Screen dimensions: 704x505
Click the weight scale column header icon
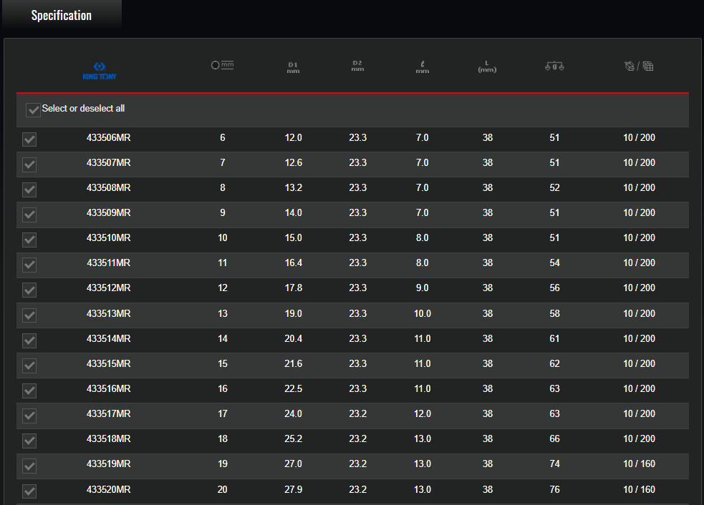(x=554, y=67)
